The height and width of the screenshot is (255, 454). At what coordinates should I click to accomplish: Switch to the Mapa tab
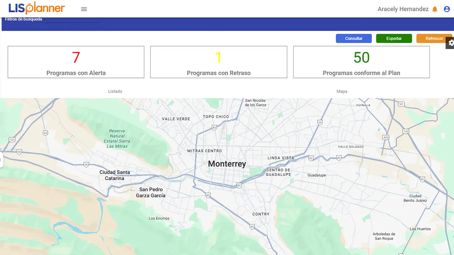[x=342, y=91]
